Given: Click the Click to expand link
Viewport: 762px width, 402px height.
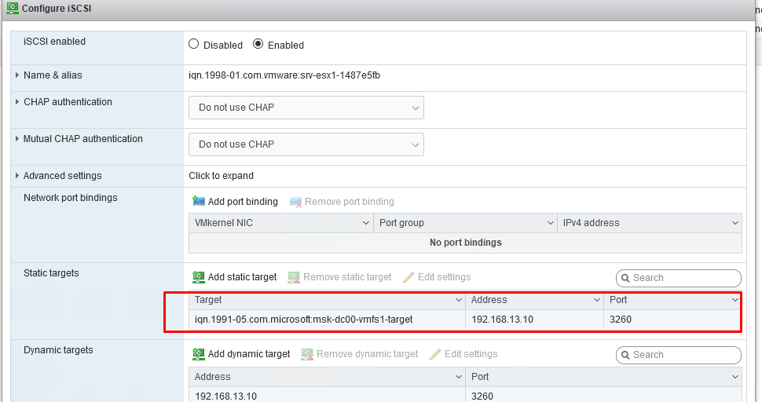Looking at the screenshot, I should [x=221, y=176].
